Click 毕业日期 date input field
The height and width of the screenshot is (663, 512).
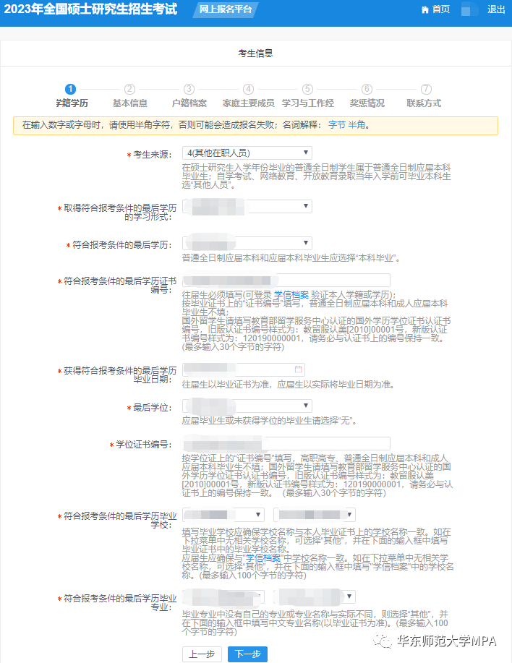244,370
